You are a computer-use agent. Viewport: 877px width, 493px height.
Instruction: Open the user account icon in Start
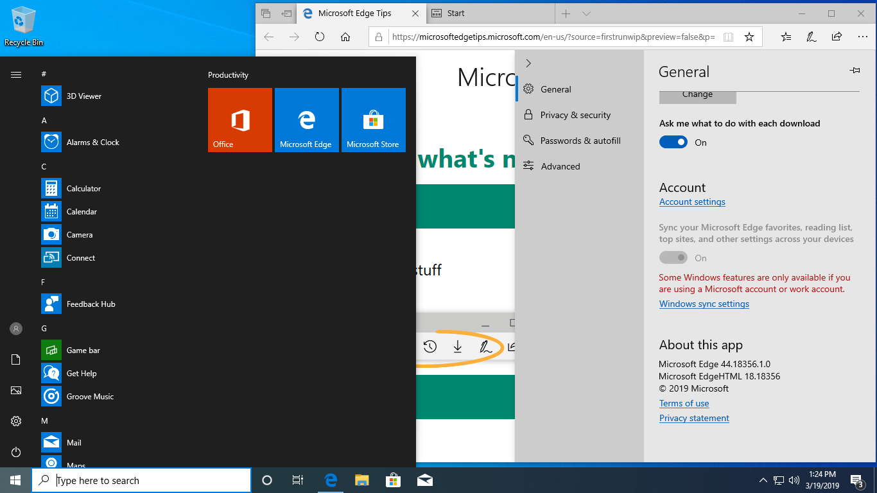click(16, 329)
